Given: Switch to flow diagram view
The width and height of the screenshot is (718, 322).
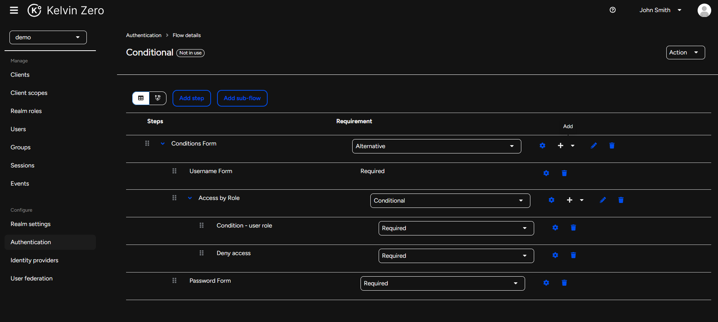Looking at the screenshot, I should click(x=158, y=98).
